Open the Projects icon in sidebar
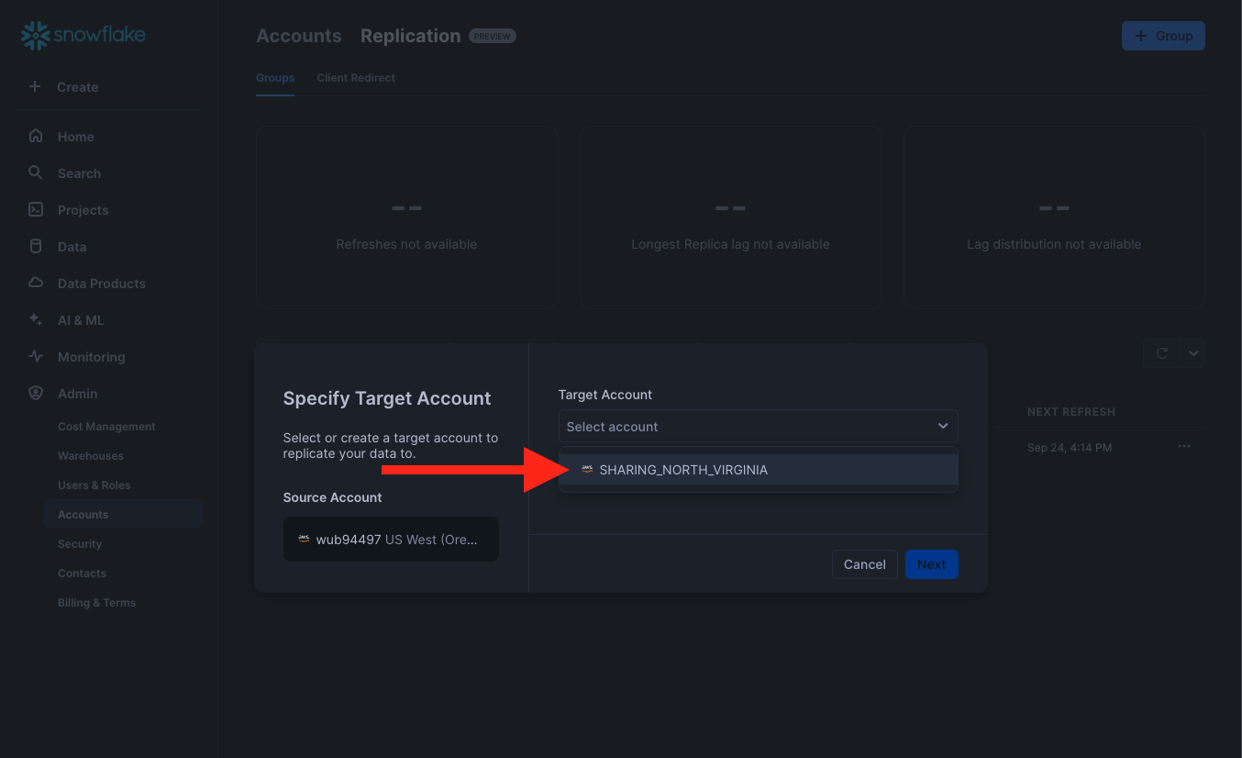The height and width of the screenshot is (758, 1242). point(36,210)
